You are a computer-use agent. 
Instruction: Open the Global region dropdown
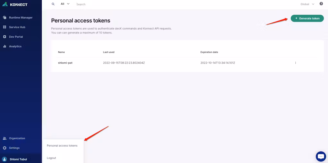307,4
